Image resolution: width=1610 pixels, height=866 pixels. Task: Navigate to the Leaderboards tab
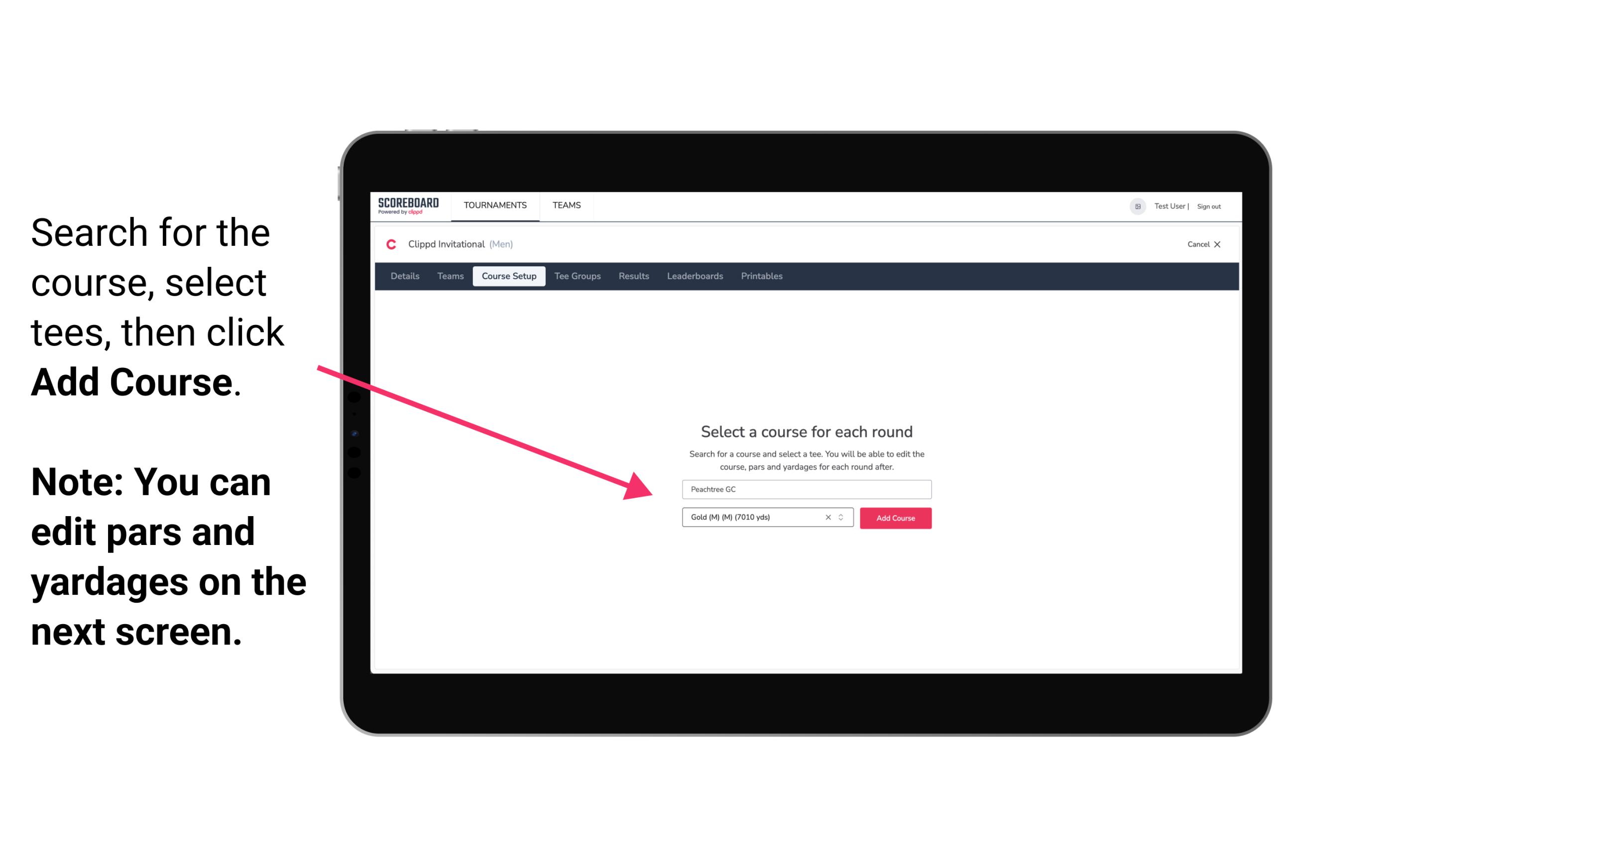point(694,276)
